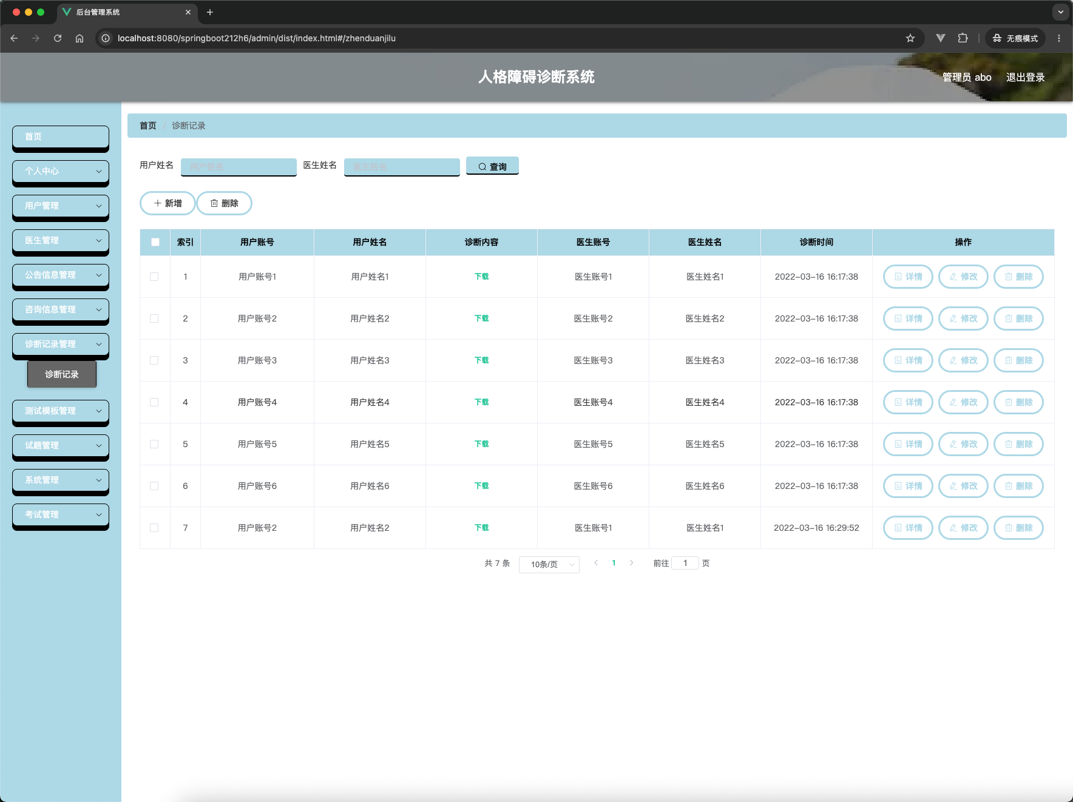
Task: Download 诊断内容 for row index 4
Action: (x=481, y=402)
